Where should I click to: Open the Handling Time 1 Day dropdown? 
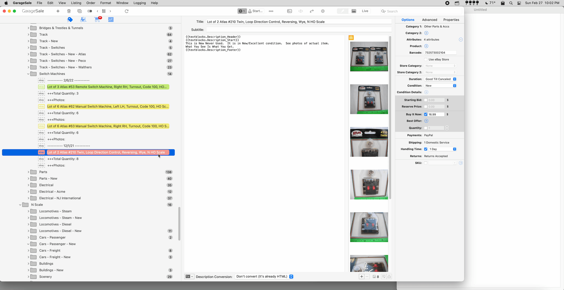(x=442, y=149)
